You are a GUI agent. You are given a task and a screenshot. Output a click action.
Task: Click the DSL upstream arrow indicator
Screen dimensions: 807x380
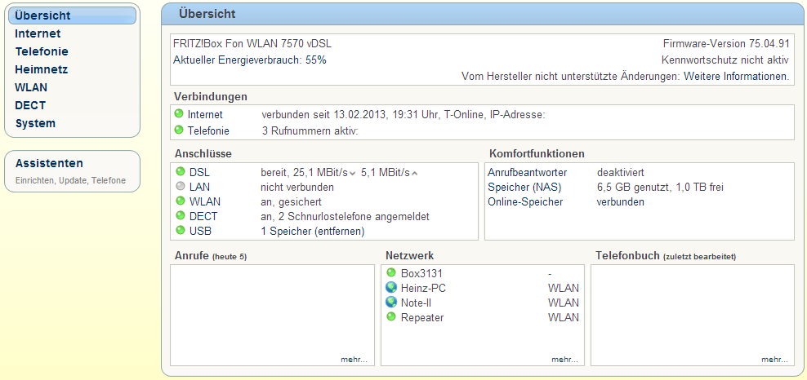coord(414,173)
